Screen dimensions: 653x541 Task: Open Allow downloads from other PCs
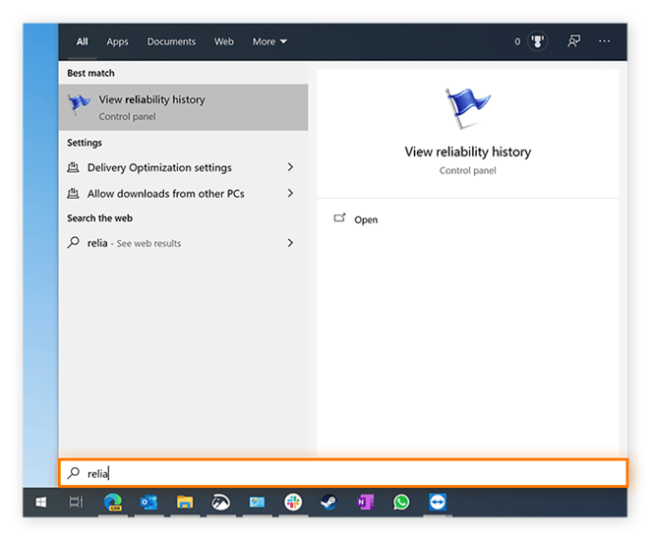[x=184, y=193]
